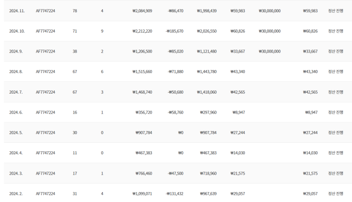The height and width of the screenshot is (202, 352).
Task: Click the -₩185,670 deduction cell
Action: tap(174, 31)
